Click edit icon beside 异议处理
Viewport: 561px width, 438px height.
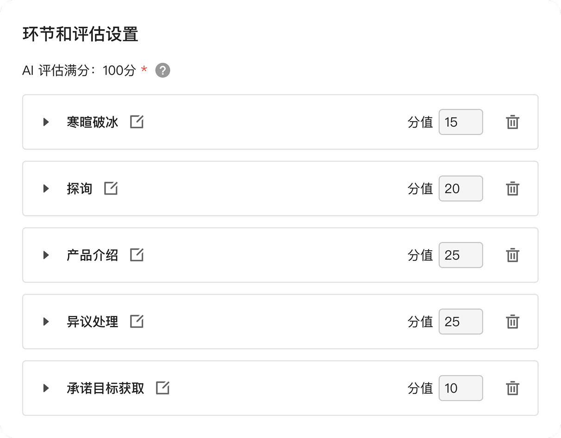[137, 321]
